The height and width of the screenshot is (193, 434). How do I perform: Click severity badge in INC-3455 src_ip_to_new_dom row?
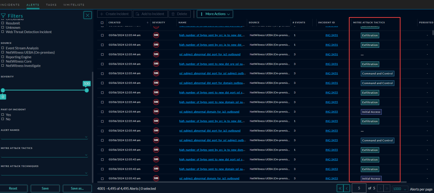(x=156, y=150)
